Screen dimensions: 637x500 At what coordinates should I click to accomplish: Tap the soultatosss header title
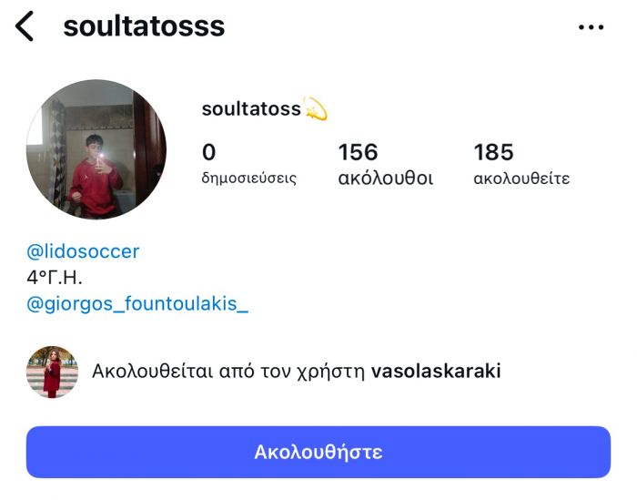tap(144, 26)
